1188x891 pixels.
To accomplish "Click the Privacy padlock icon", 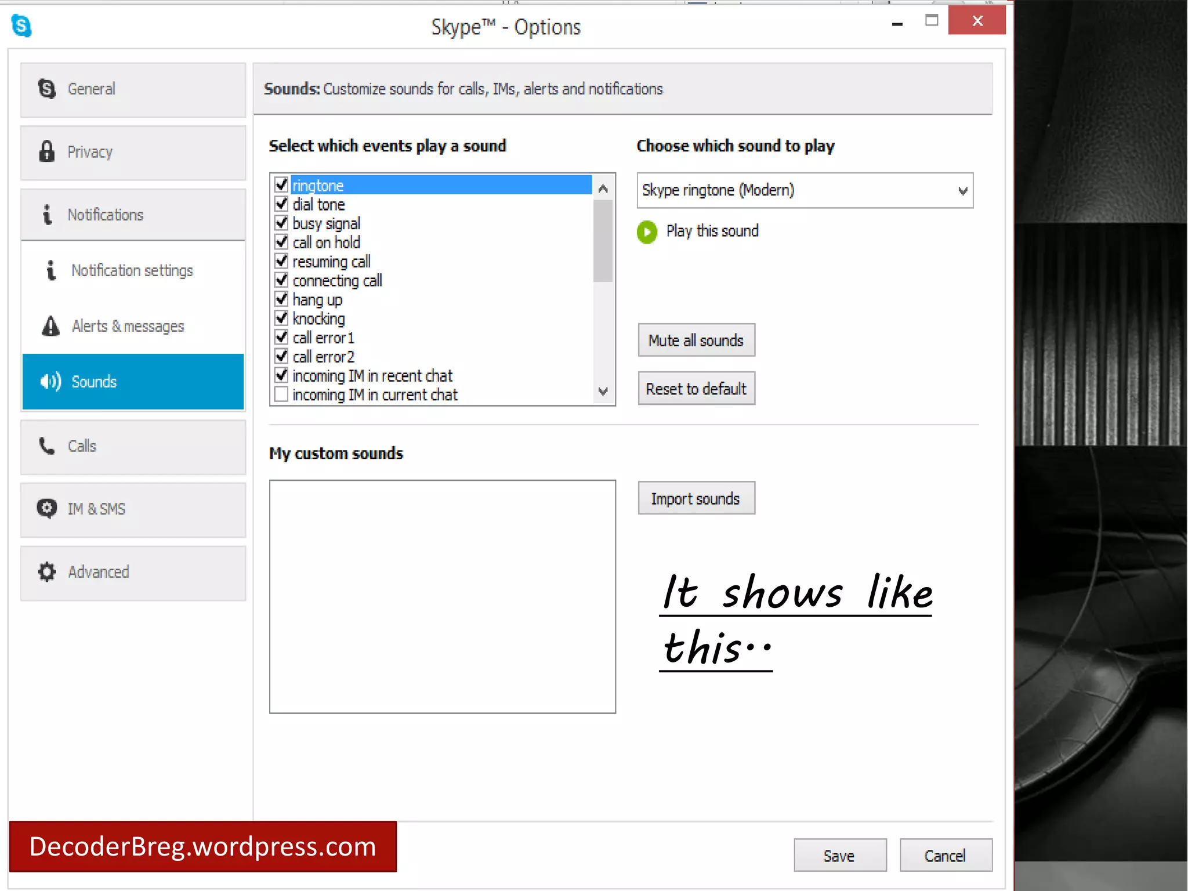I will click(46, 151).
